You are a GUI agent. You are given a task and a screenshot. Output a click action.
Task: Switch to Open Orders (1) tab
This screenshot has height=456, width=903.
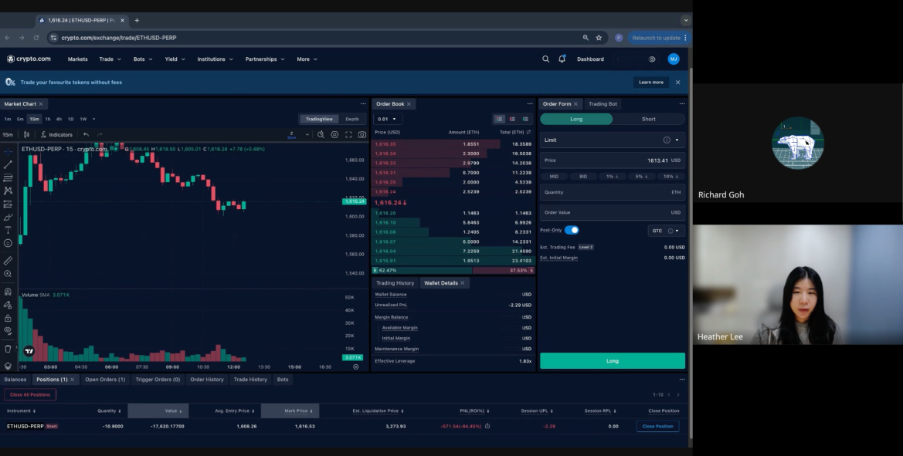pos(105,380)
